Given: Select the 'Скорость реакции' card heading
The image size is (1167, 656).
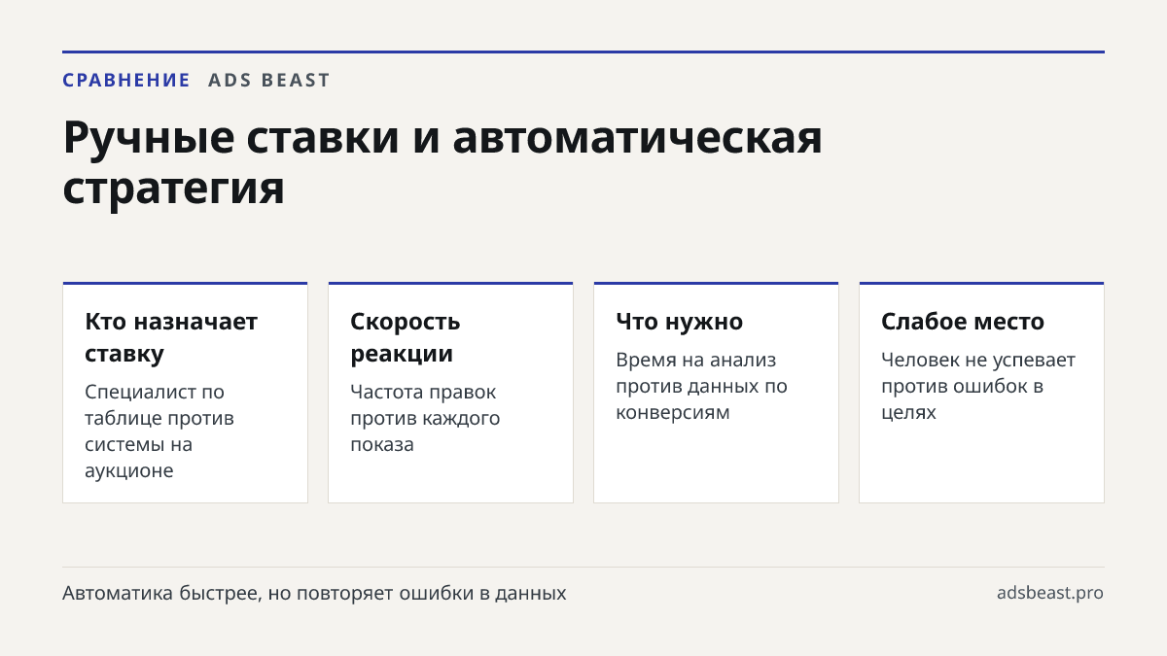Looking at the screenshot, I should pyautogui.click(x=406, y=337).
